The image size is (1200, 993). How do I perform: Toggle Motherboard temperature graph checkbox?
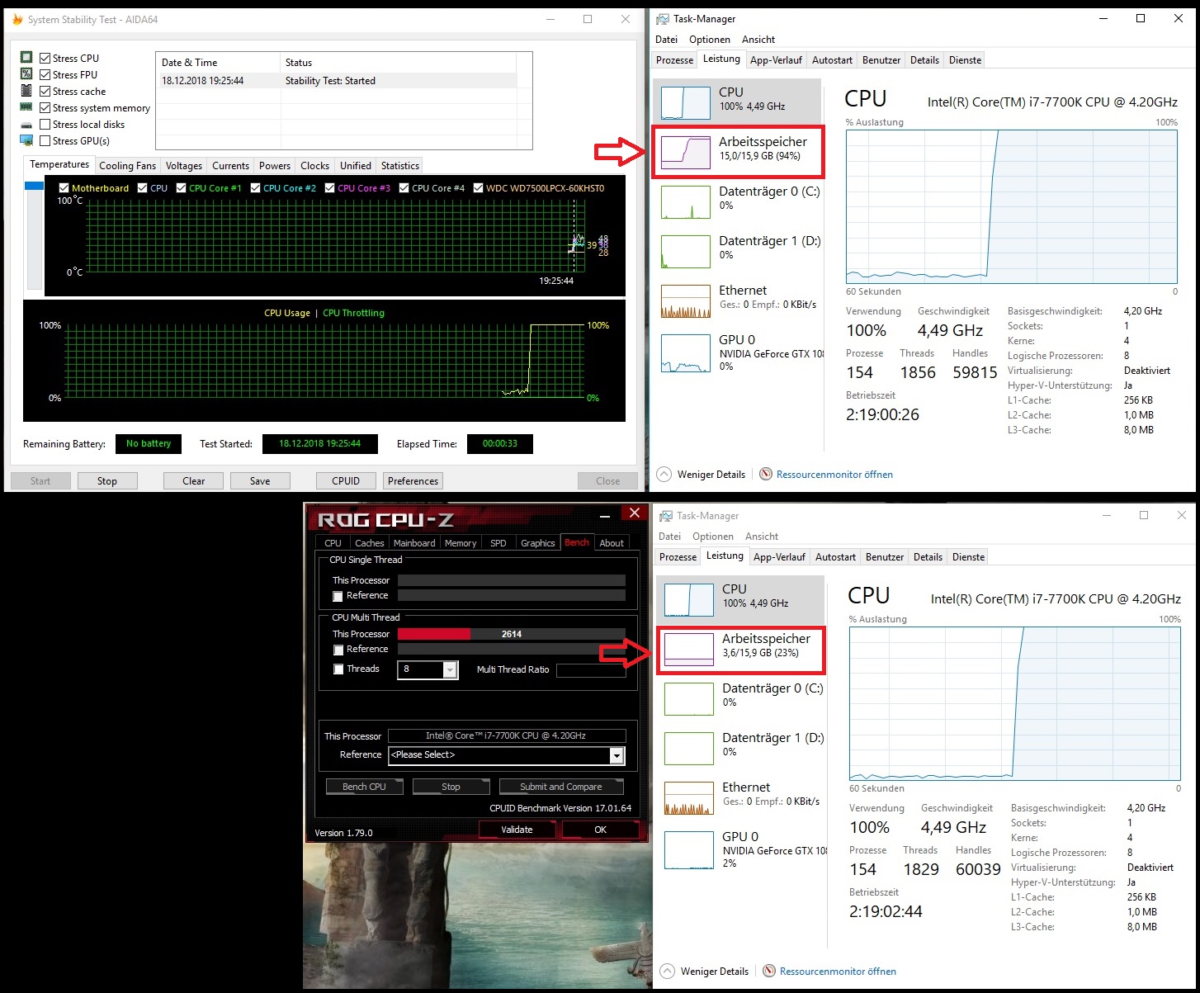[64, 188]
